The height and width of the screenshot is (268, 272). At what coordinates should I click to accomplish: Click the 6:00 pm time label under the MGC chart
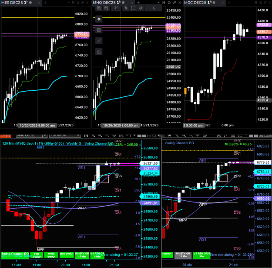pyautogui.click(x=228, y=126)
